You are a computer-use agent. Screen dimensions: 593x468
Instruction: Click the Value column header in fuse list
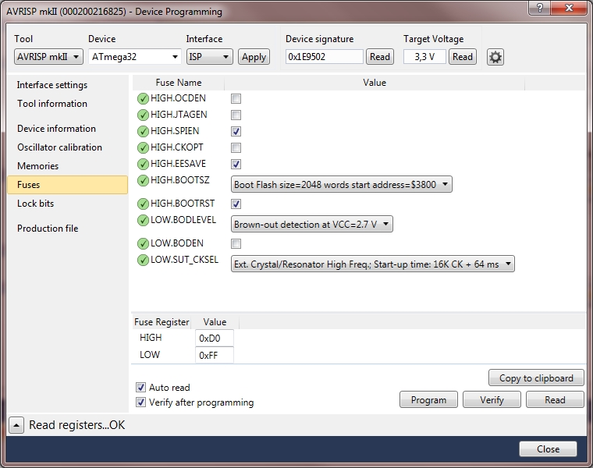point(375,83)
